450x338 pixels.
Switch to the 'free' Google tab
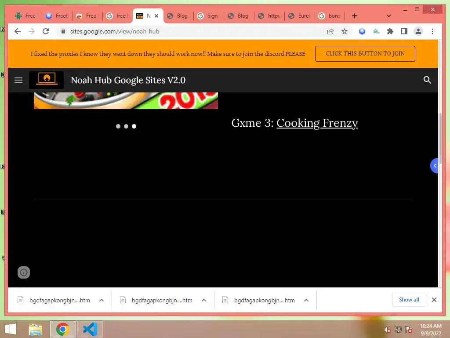point(117,16)
